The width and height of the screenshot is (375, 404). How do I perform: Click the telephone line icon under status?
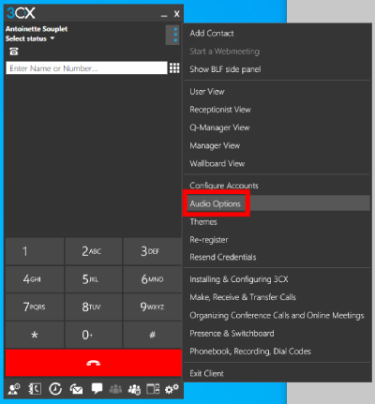(x=14, y=52)
